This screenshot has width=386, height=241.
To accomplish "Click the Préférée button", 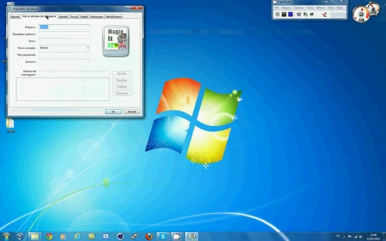I will pyautogui.click(x=122, y=87).
